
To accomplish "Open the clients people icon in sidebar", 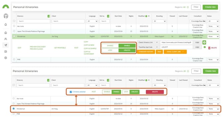I will pos(6,39).
